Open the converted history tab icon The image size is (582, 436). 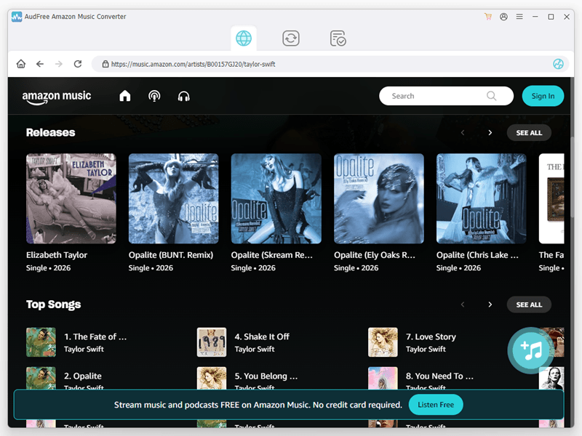point(338,39)
